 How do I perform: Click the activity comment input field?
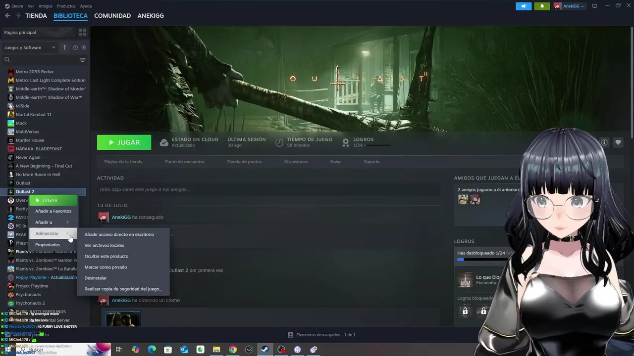point(268,189)
